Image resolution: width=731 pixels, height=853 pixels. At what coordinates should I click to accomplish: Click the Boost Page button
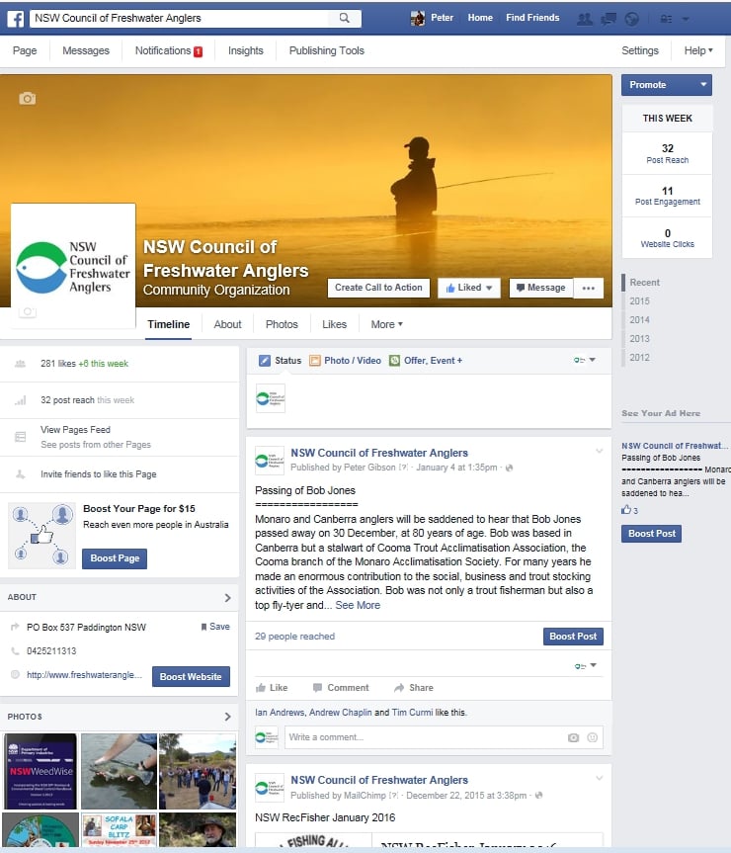(x=115, y=558)
